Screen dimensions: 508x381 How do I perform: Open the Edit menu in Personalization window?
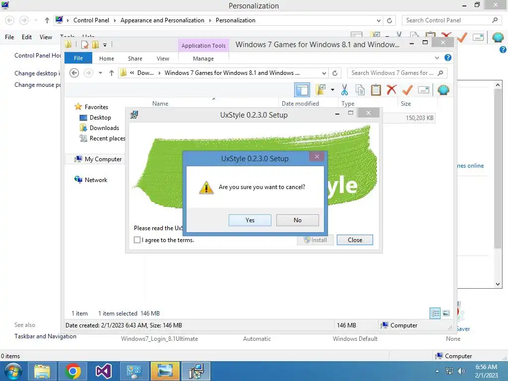27,37
